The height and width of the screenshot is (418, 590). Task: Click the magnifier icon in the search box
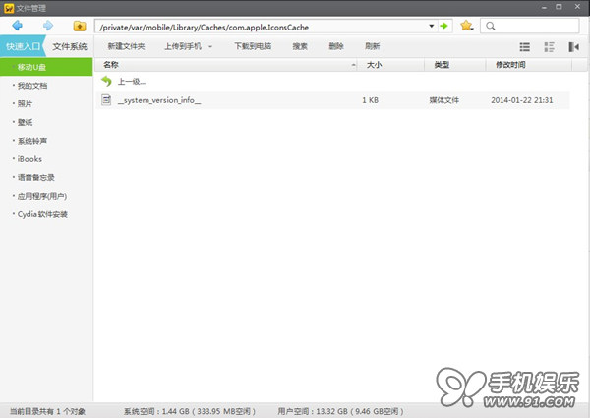click(491, 26)
